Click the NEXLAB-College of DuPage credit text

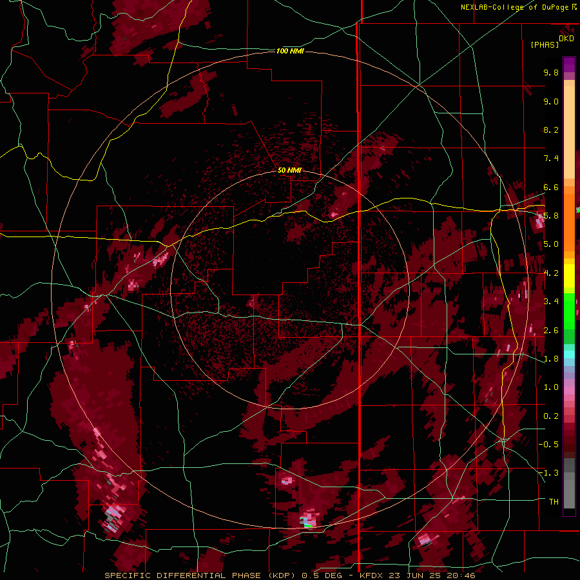click(x=515, y=7)
